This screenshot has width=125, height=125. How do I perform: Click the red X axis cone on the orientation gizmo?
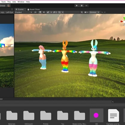point(122,21)
